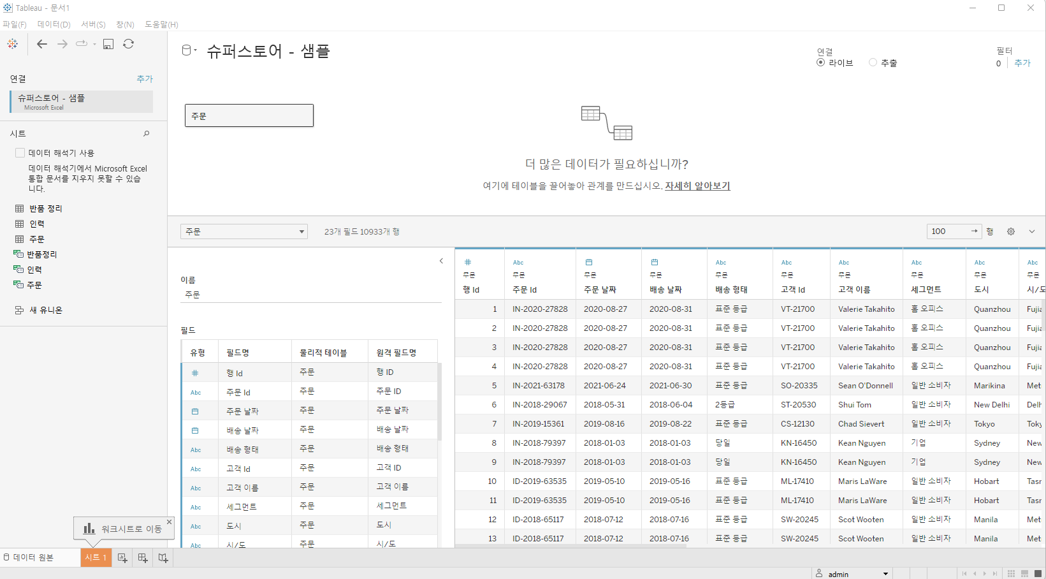Open the 주문 table dropdown
The height and width of the screenshot is (579, 1046).
tap(244, 231)
